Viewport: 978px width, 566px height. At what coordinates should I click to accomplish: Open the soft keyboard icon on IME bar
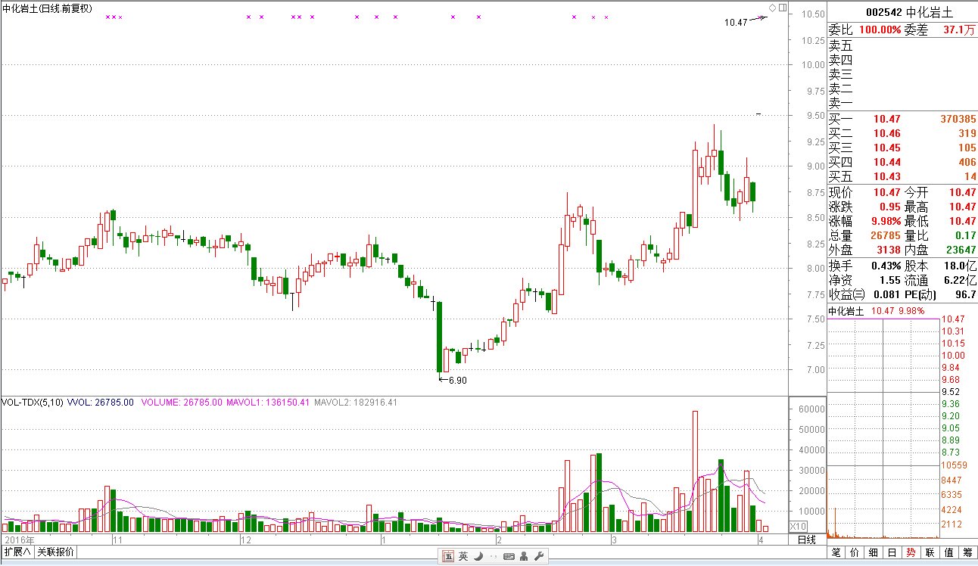(509, 557)
